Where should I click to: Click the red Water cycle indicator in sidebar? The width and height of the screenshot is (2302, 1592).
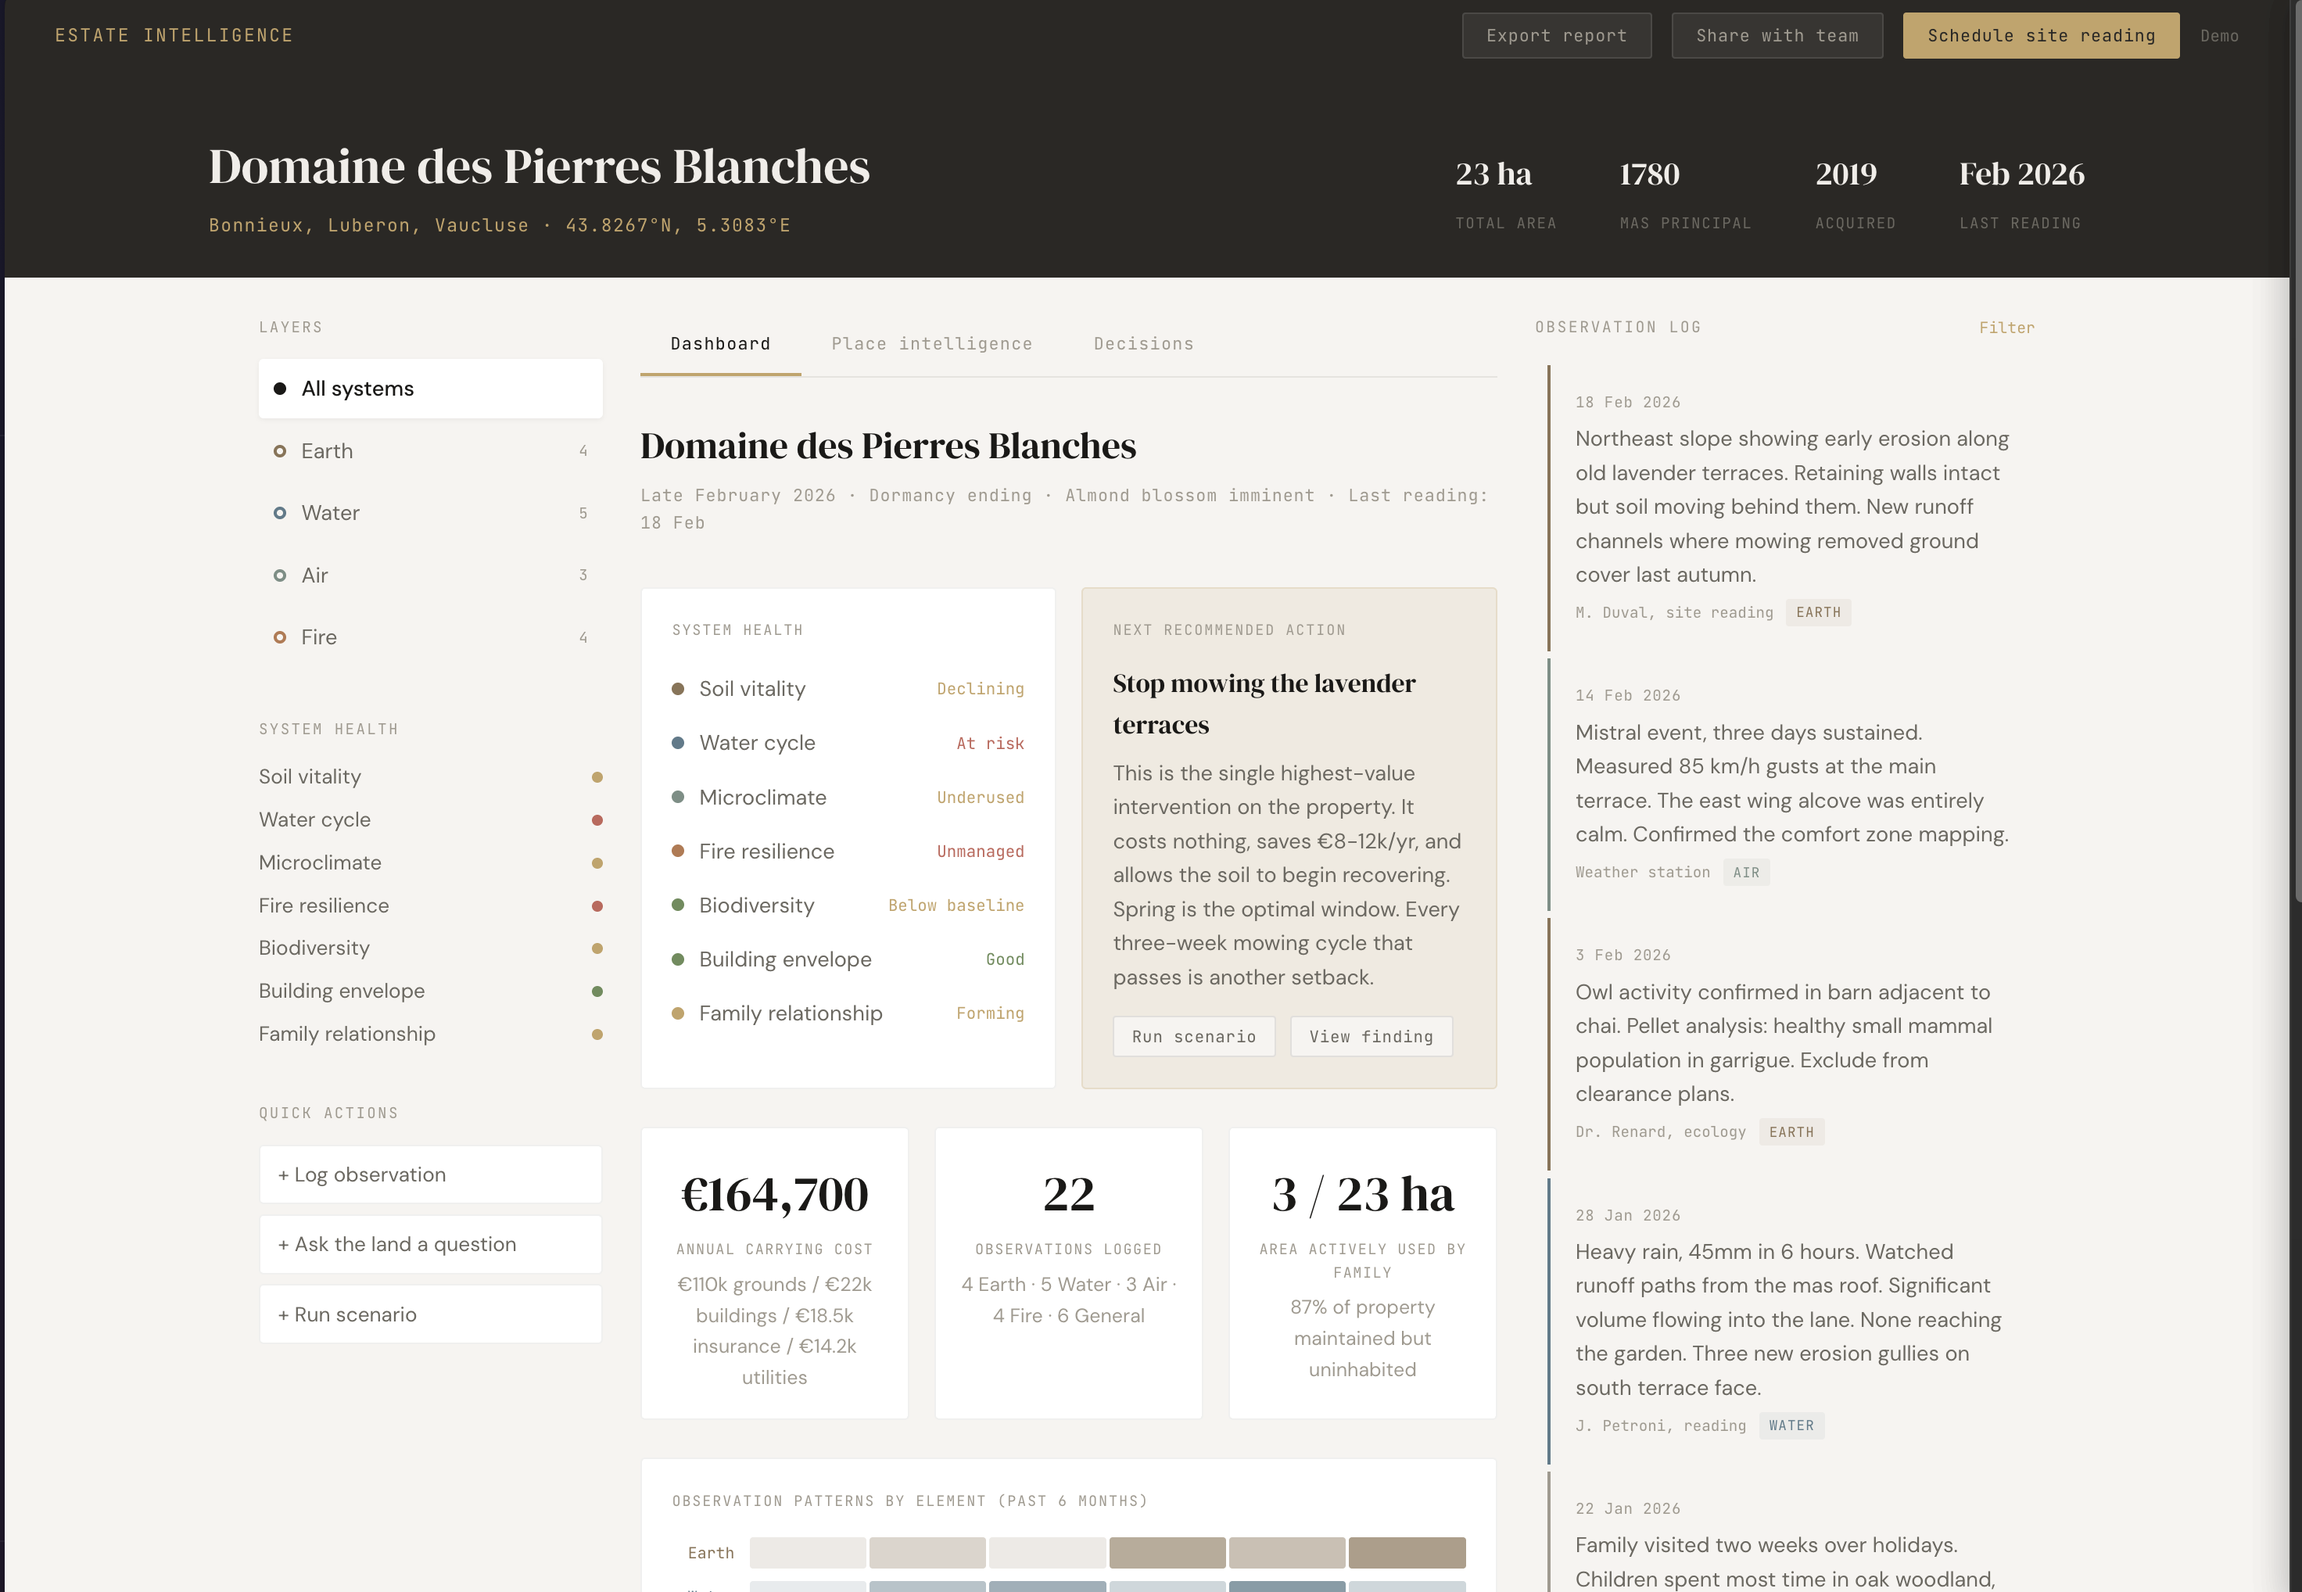pyautogui.click(x=597, y=820)
